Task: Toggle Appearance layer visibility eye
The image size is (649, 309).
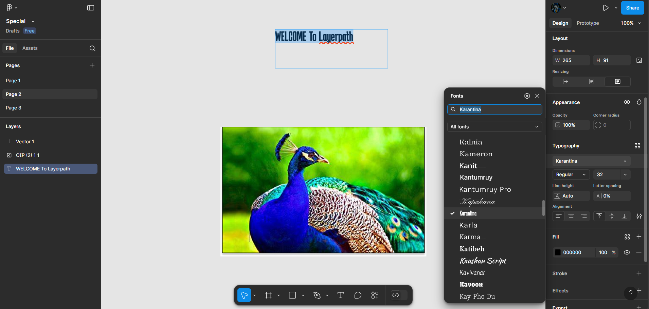Action: coord(627,102)
